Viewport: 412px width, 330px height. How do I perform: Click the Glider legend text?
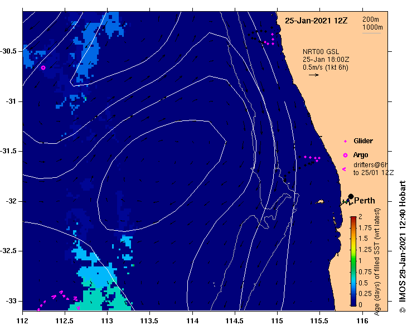pyautogui.click(x=363, y=141)
